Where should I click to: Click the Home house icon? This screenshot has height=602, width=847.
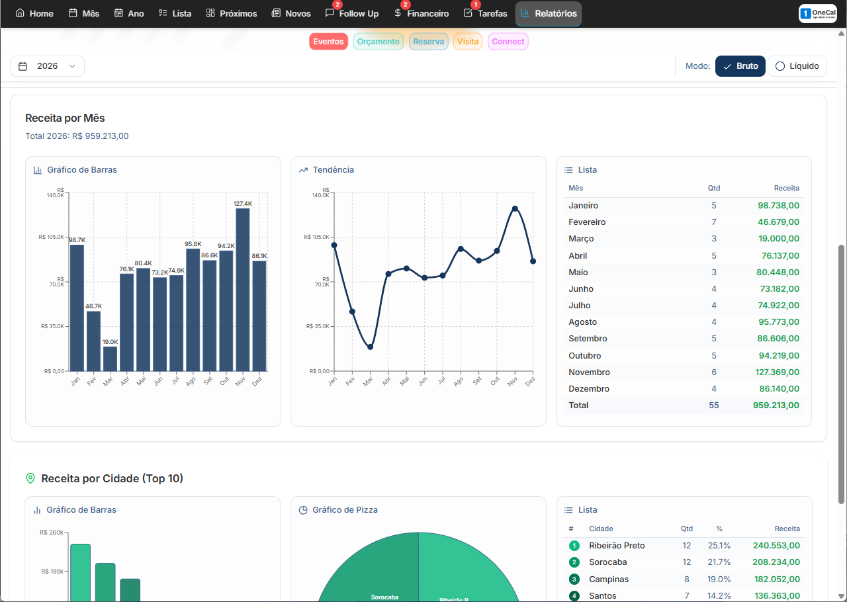[x=20, y=13]
